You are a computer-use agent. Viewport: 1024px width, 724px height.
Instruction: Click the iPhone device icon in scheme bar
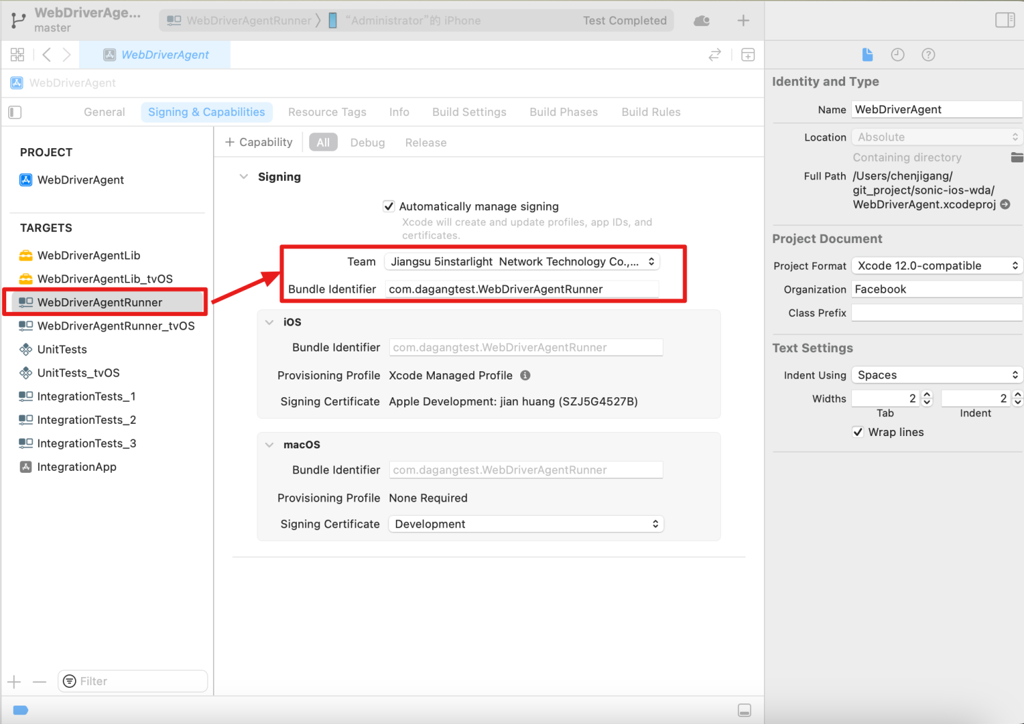click(332, 20)
